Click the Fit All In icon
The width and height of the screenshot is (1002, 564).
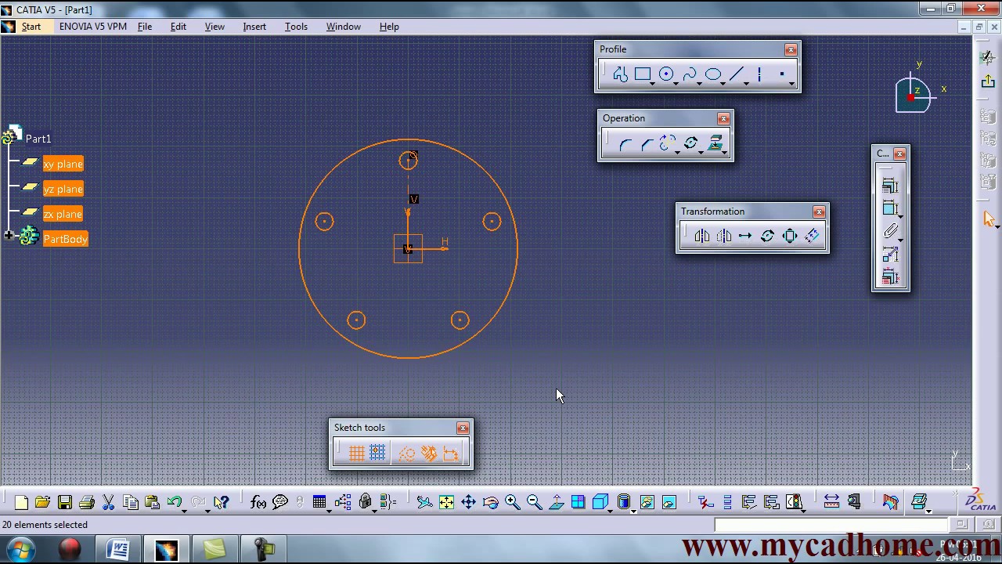[x=446, y=502]
